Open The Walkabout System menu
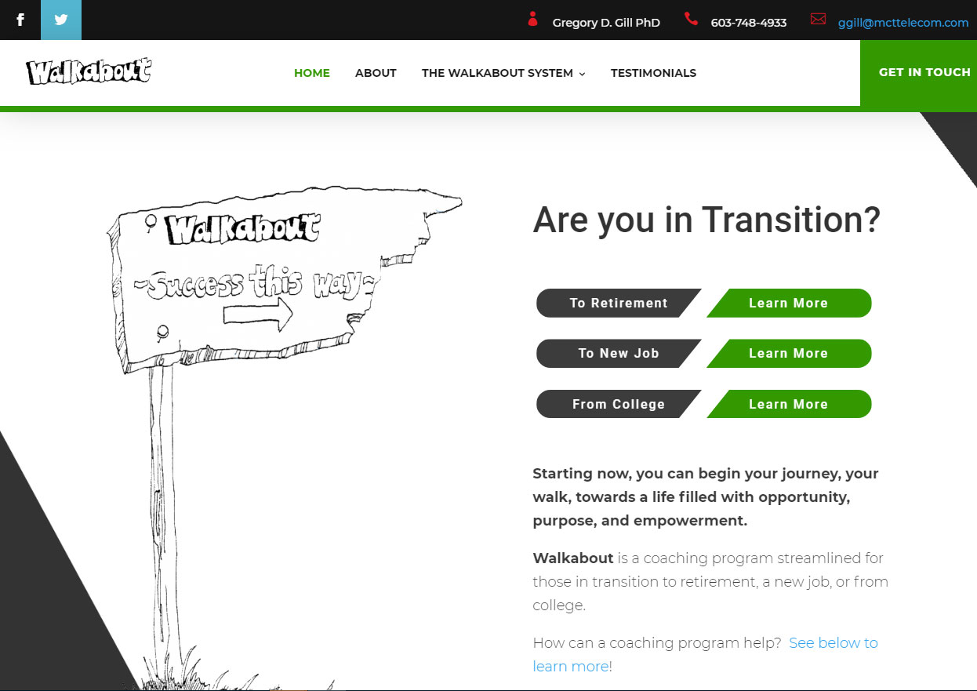Image resolution: width=977 pixels, height=691 pixels. [497, 73]
